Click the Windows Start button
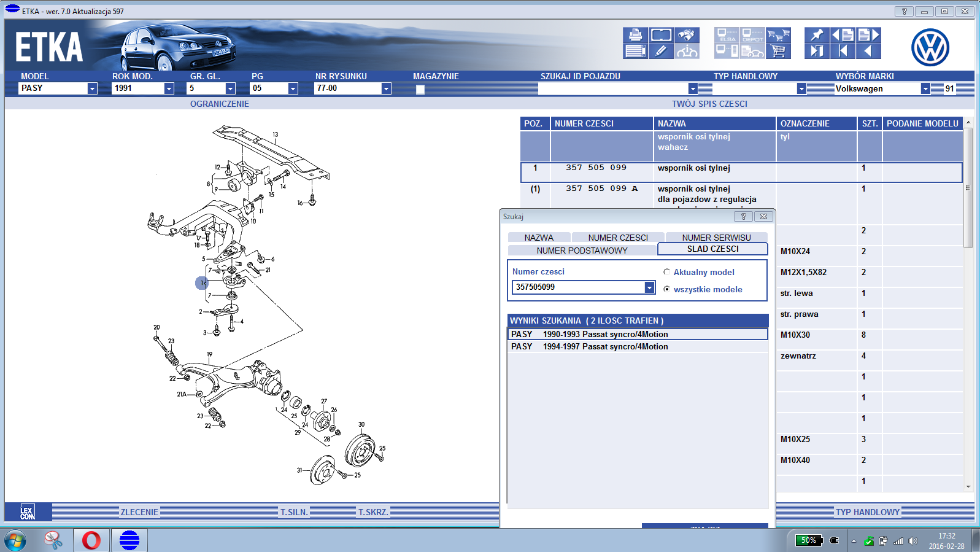Image resolution: width=980 pixels, height=552 pixels. (15, 541)
